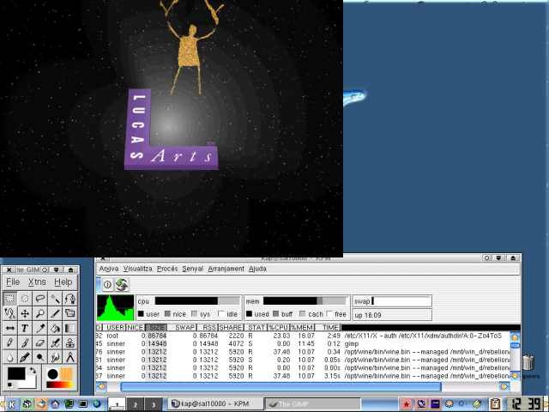
Task: Reset to default black and white colors
Action: coord(9,385)
